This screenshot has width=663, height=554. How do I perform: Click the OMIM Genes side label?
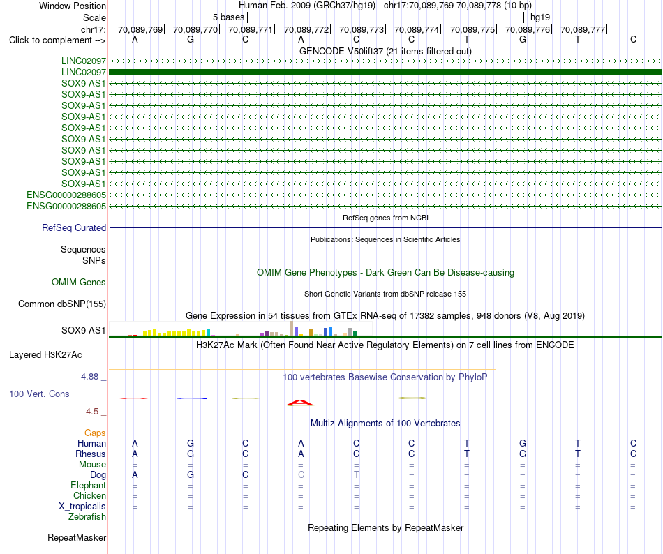pos(78,283)
